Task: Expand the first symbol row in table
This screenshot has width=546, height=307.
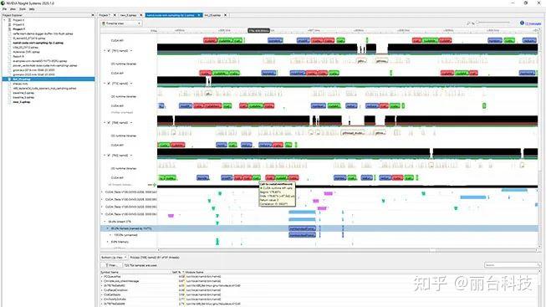Action: pos(102,277)
